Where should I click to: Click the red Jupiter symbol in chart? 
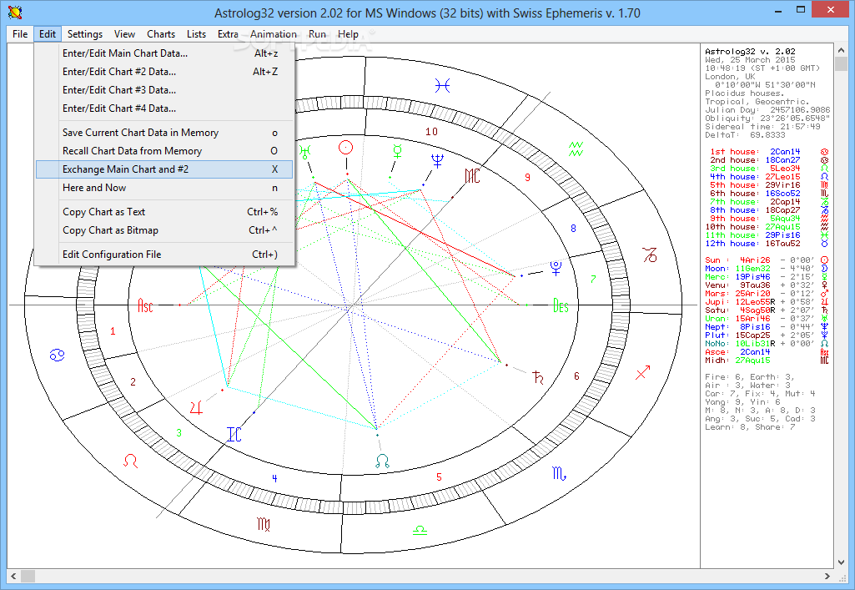point(196,406)
